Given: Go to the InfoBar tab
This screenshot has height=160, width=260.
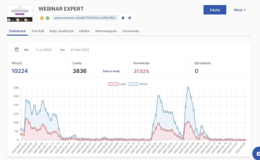Looking at the screenshot, I should (84, 31).
